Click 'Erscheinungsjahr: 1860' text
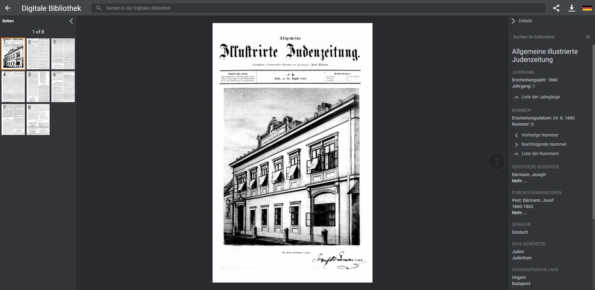The width and height of the screenshot is (595, 290). point(535,80)
